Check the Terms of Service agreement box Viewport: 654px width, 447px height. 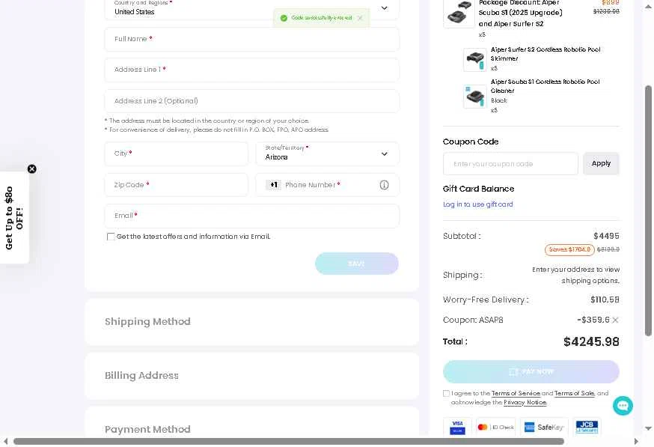(x=446, y=394)
